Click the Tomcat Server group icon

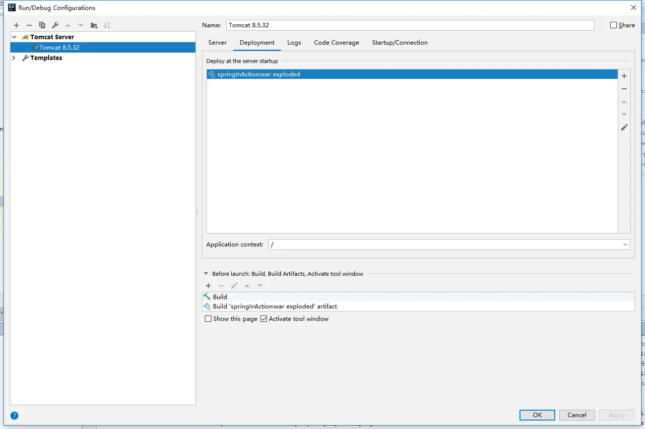pos(25,37)
